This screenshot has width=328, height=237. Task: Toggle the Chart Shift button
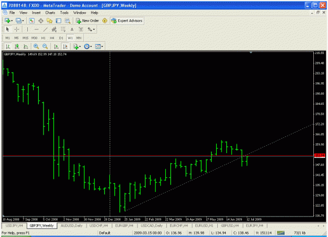coord(65,46)
